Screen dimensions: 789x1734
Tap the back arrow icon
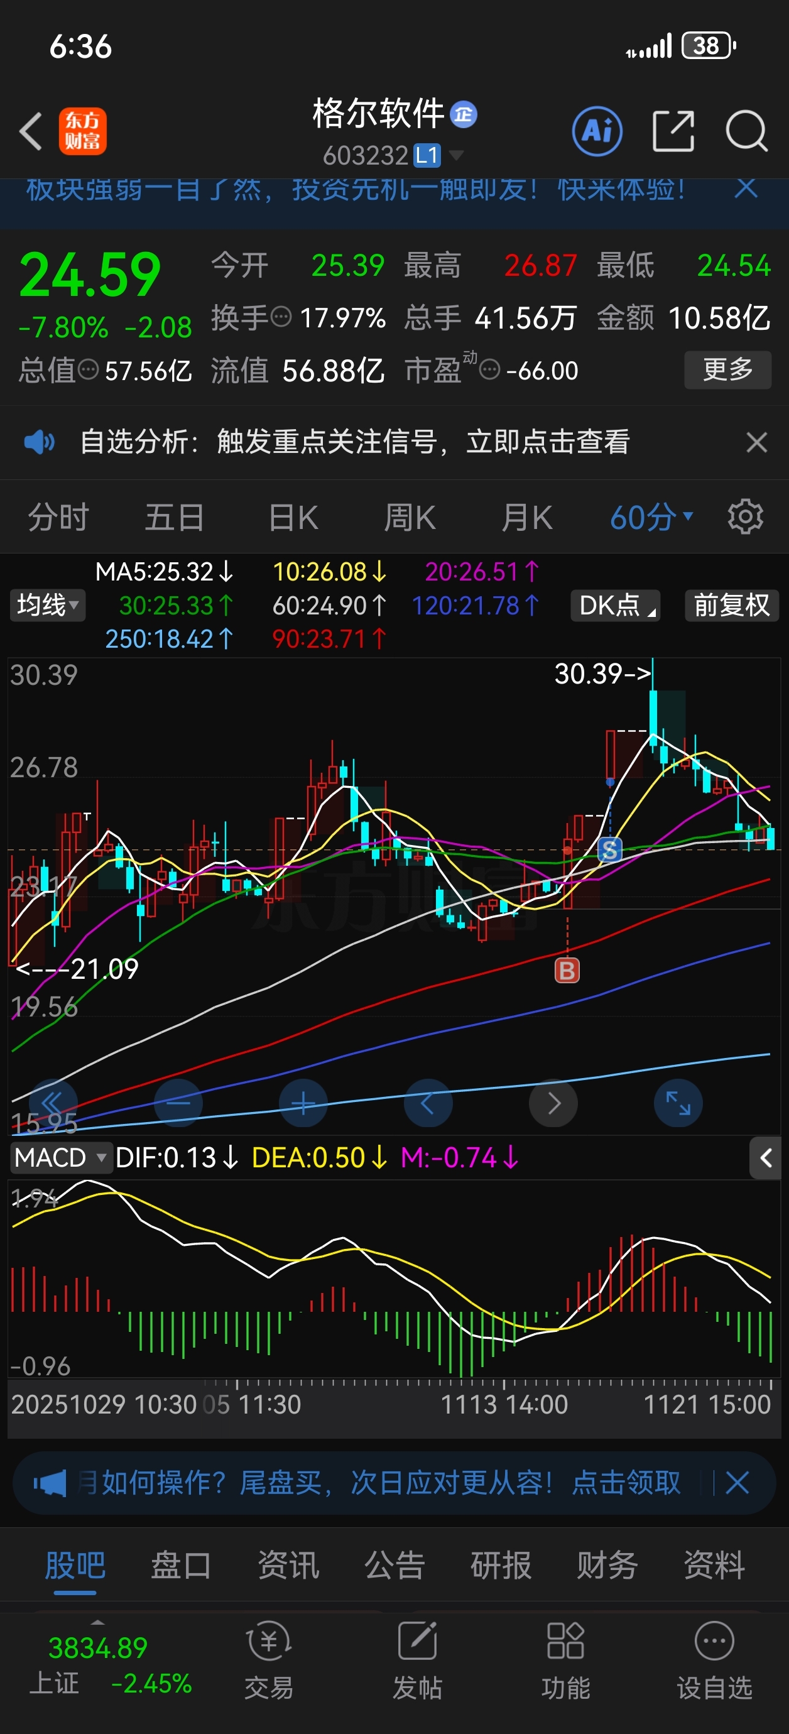tap(31, 131)
